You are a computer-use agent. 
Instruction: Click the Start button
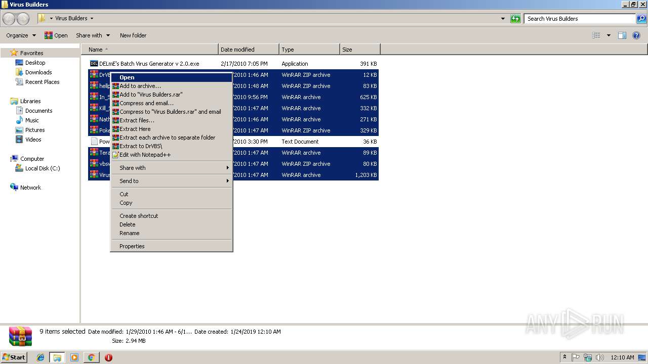pyautogui.click(x=14, y=357)
